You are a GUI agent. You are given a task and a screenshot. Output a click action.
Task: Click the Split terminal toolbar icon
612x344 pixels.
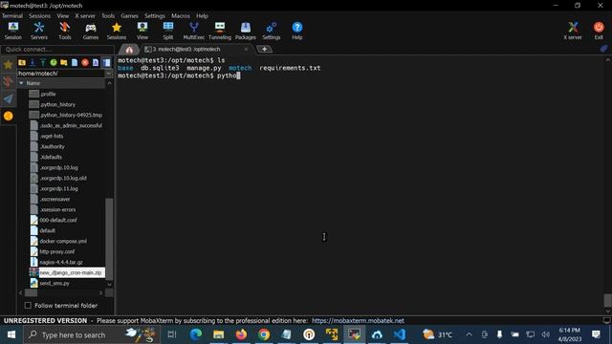[168, 31]
